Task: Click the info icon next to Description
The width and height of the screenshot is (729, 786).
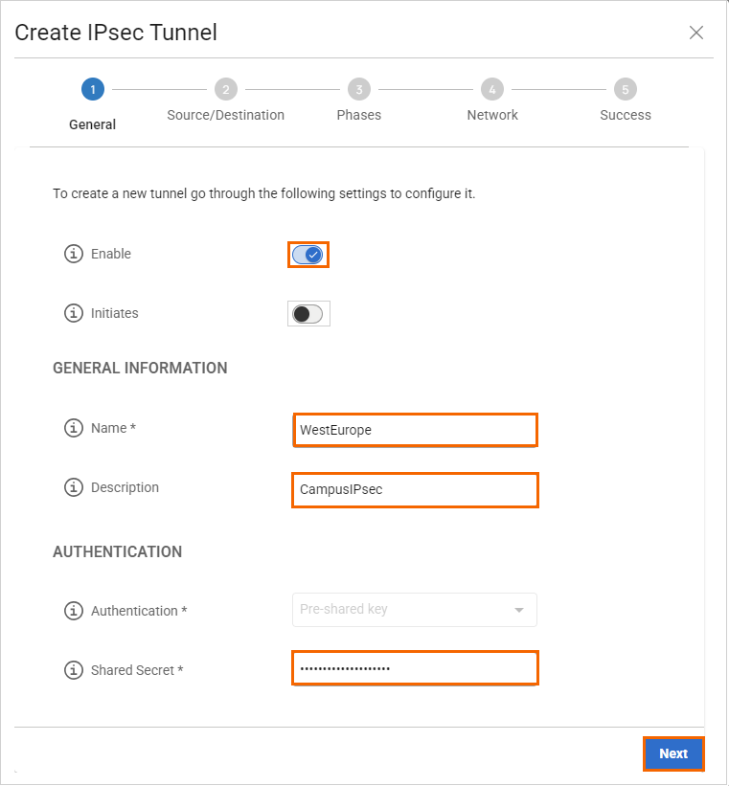Action: pos(73,488)
